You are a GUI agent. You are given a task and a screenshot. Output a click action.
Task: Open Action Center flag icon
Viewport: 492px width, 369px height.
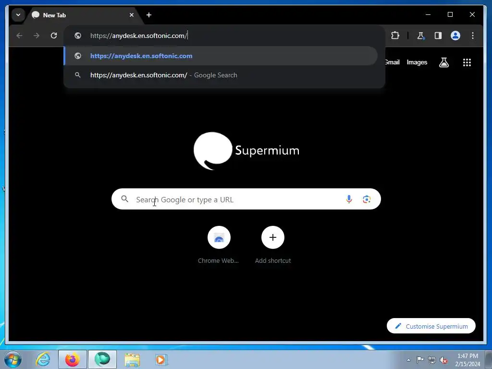[420, 360]
